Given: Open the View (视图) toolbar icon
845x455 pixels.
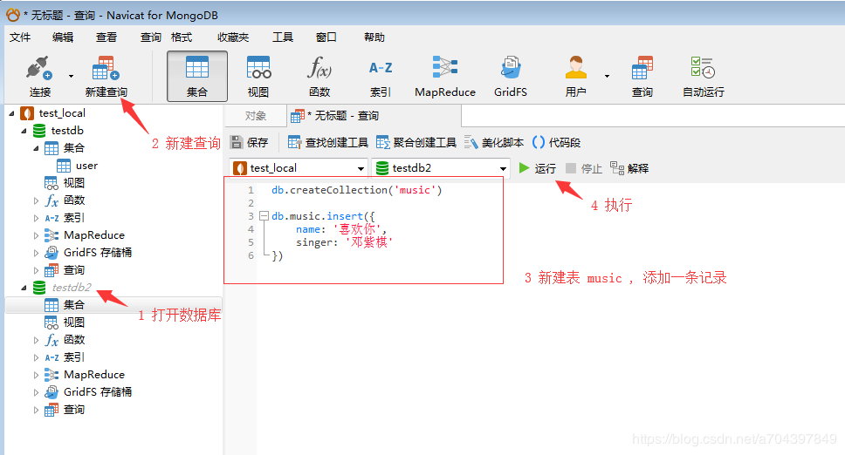Looking at the screenshot, I should click(x=258, y=68).
